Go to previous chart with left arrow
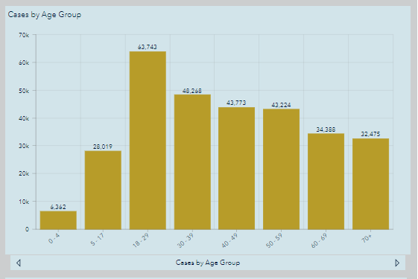Screen dimensions: 418x279 coord(19,263)
